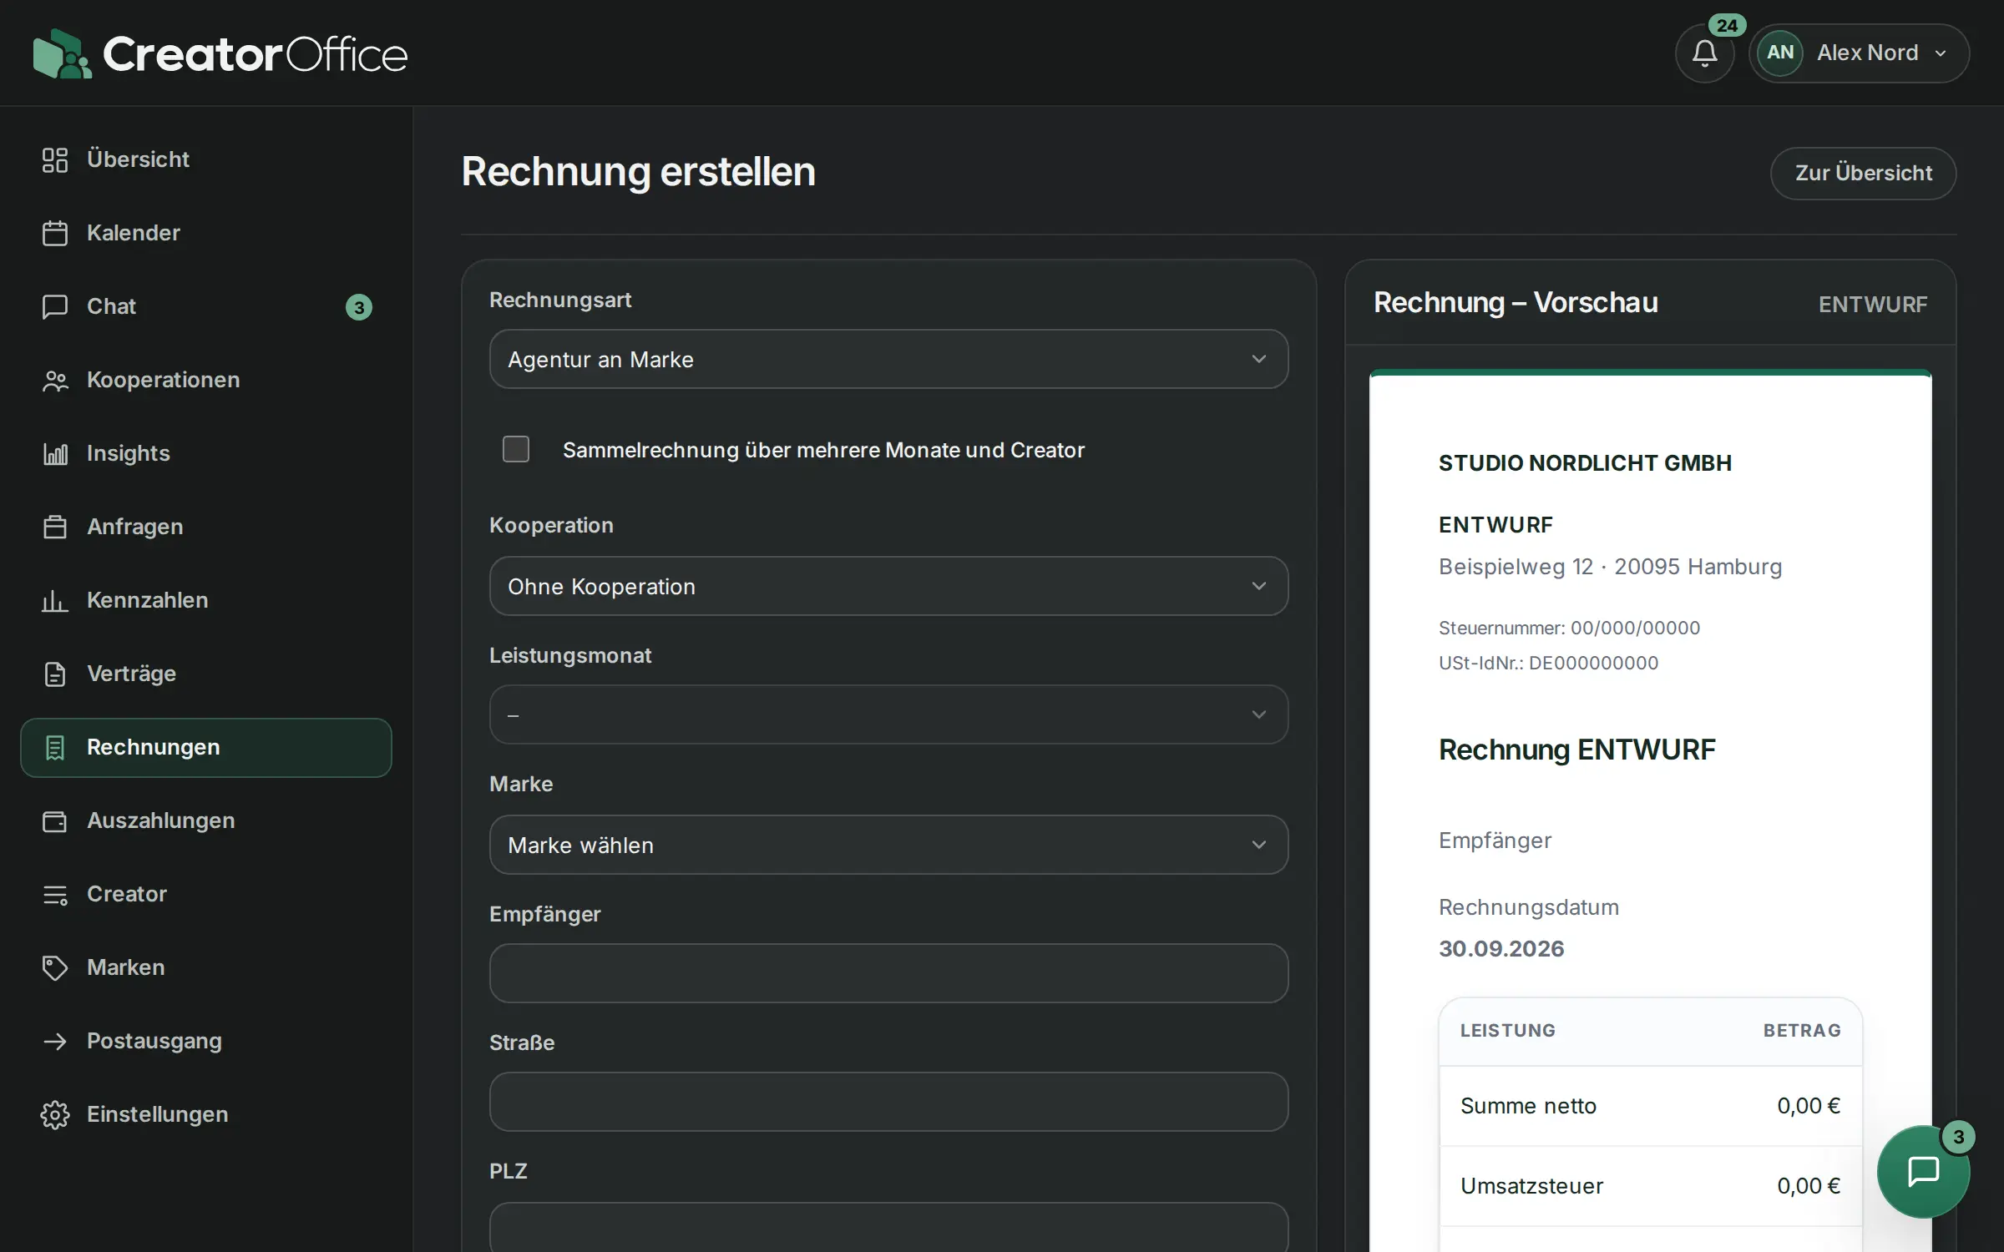Click the Insights chart icon

pos(55,453)
